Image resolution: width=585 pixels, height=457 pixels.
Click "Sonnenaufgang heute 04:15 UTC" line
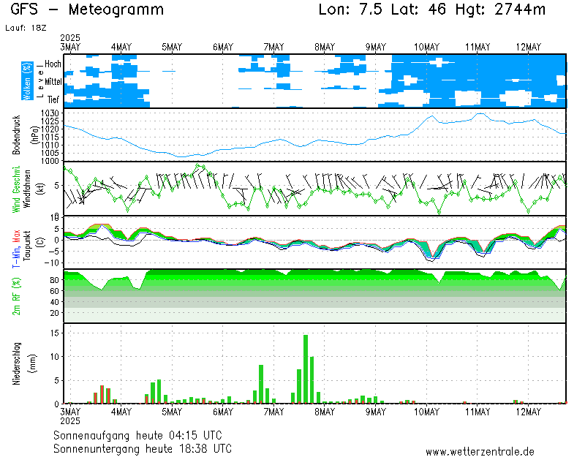[137, 435]
